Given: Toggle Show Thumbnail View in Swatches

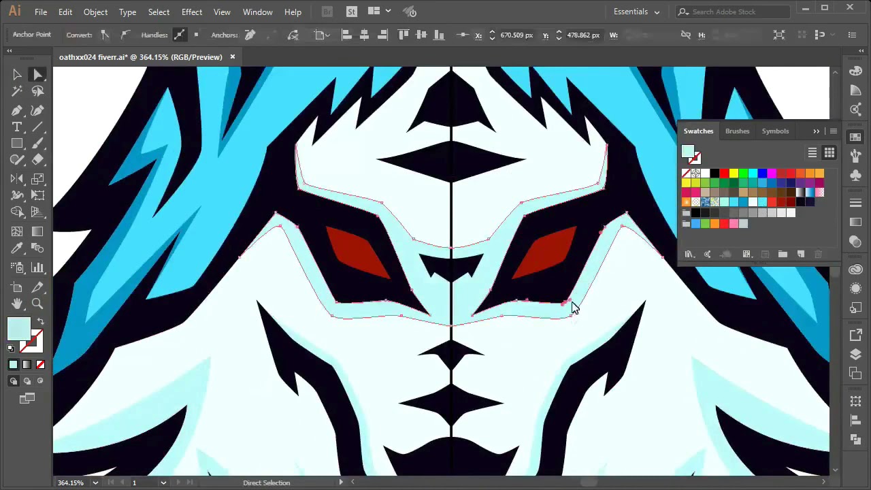Looking at the screenshot, I should (829, 152).
